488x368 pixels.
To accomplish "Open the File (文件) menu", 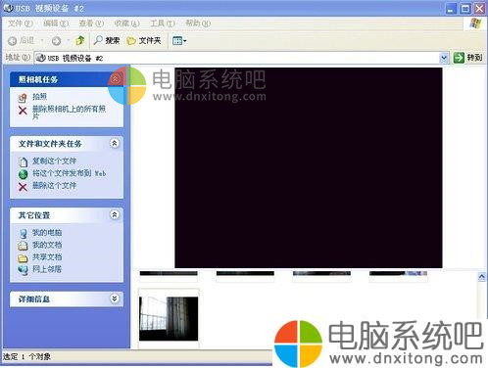I will coord(21,23).
